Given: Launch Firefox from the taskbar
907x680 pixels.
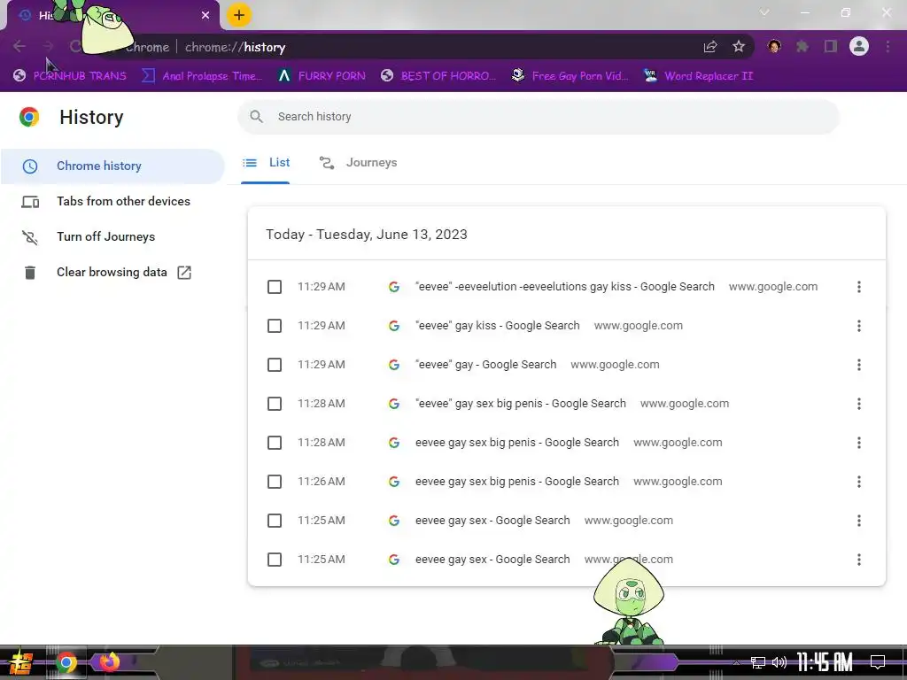Looking at the screenshot, I should (109, 661).
